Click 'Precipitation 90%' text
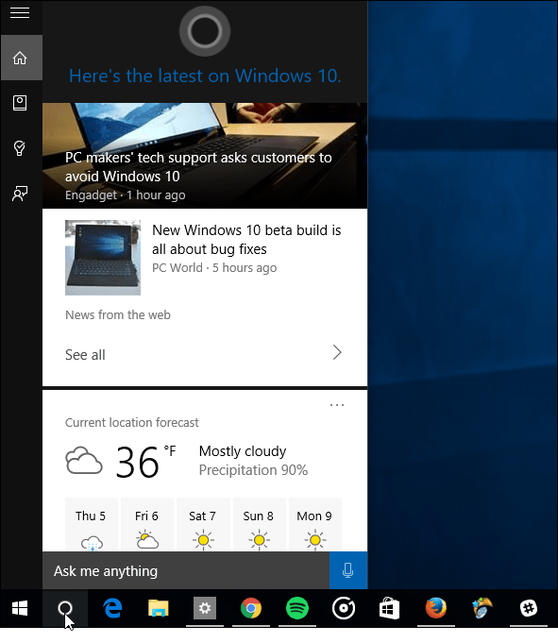The image size is (558, 643). coord(253,470)
